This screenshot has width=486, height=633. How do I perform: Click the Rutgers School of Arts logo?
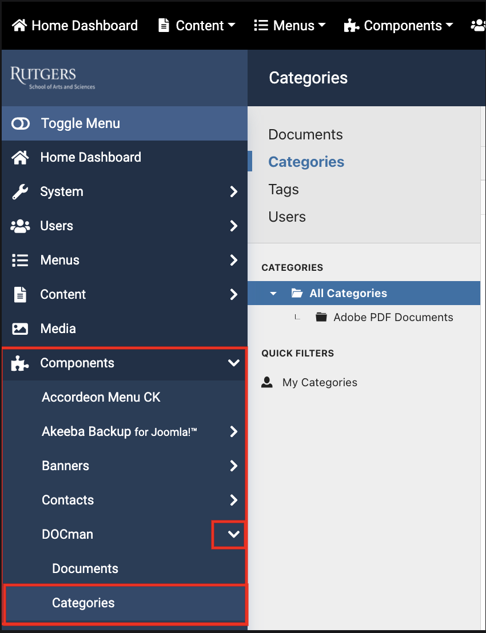point(53,78)
